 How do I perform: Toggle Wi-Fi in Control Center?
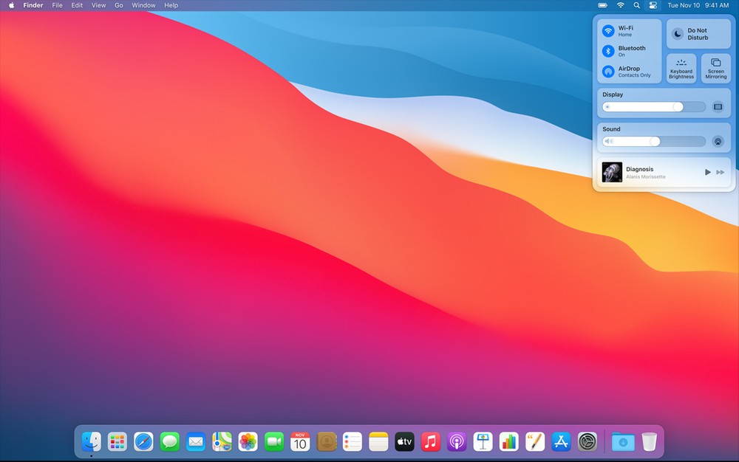pos(608,31)
